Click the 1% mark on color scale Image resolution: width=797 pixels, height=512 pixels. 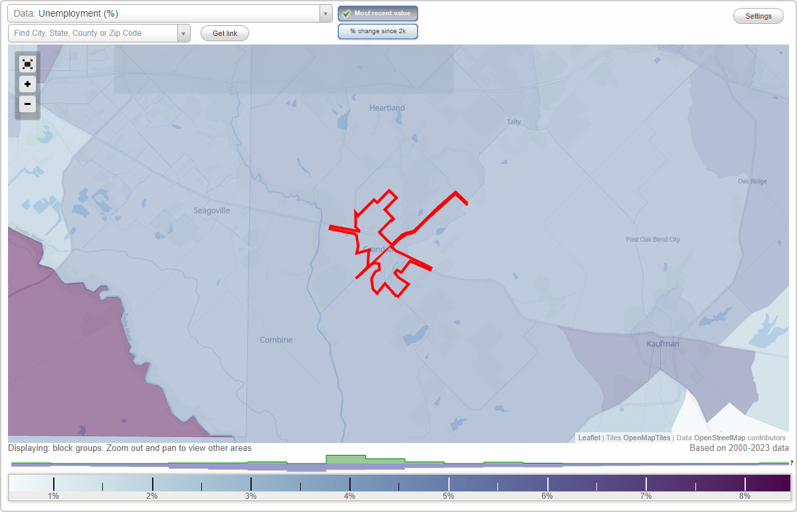(53, 495)
